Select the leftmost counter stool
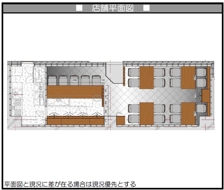The height and width of the screenshot is (190, 224). click(x=52, y=80)
